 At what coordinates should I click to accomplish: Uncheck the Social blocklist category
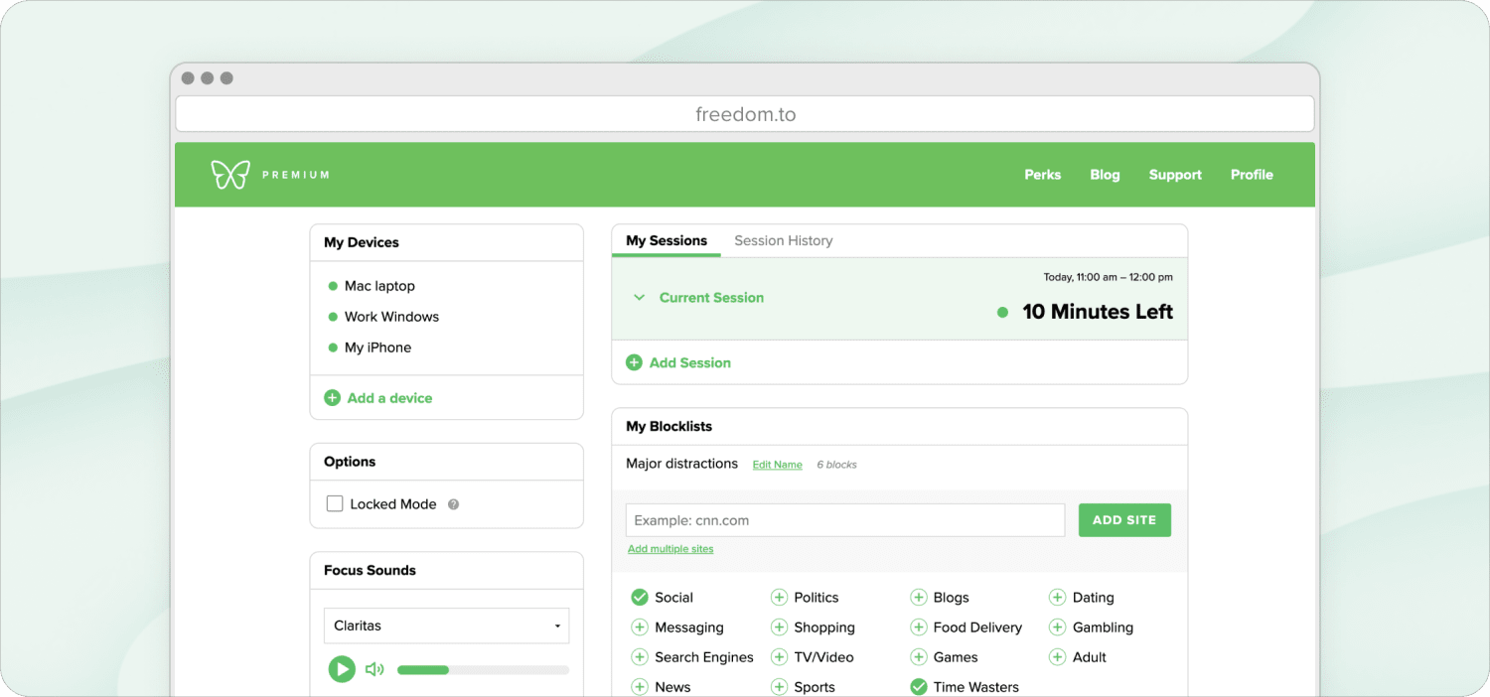640,597
